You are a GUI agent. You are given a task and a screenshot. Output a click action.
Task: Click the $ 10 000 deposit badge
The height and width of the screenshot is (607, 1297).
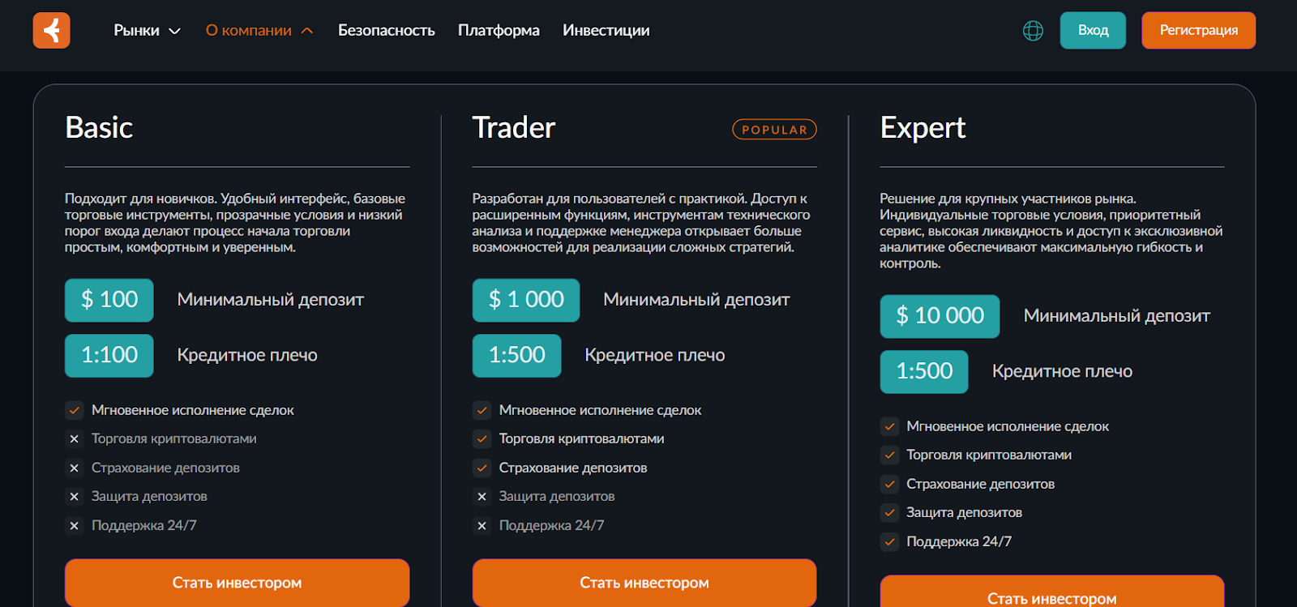940,316
